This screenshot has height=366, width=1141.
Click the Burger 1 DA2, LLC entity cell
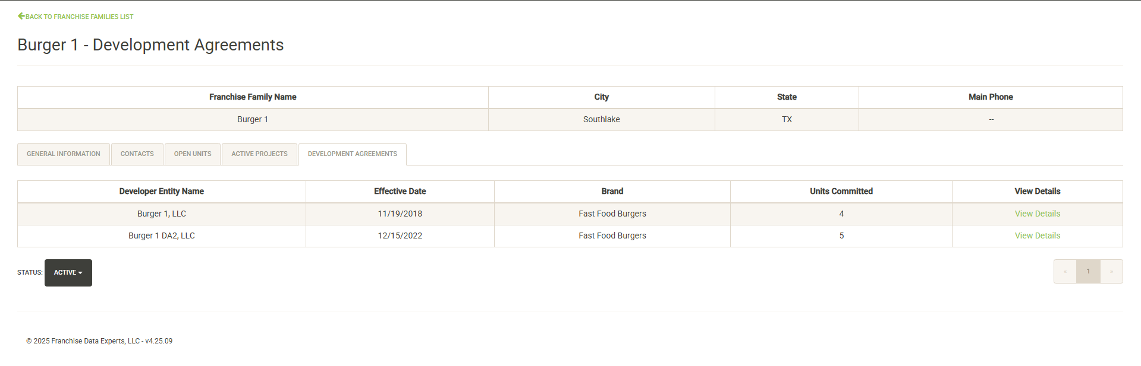click(x=162, y=235)
